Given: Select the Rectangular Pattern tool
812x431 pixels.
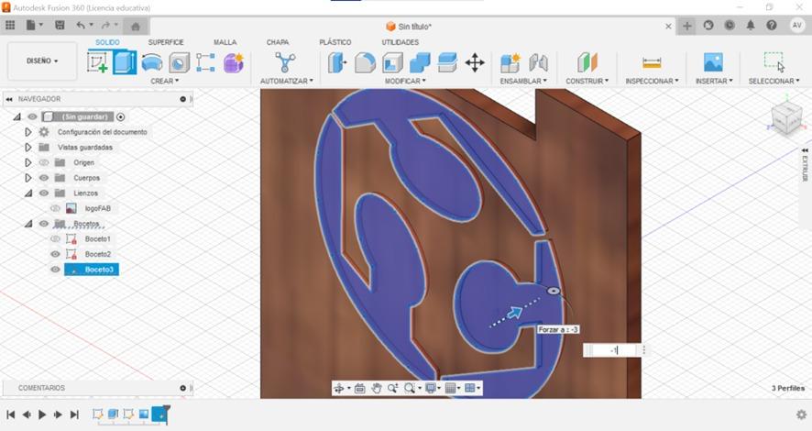Looking at the screenshot, I should 205,62.
